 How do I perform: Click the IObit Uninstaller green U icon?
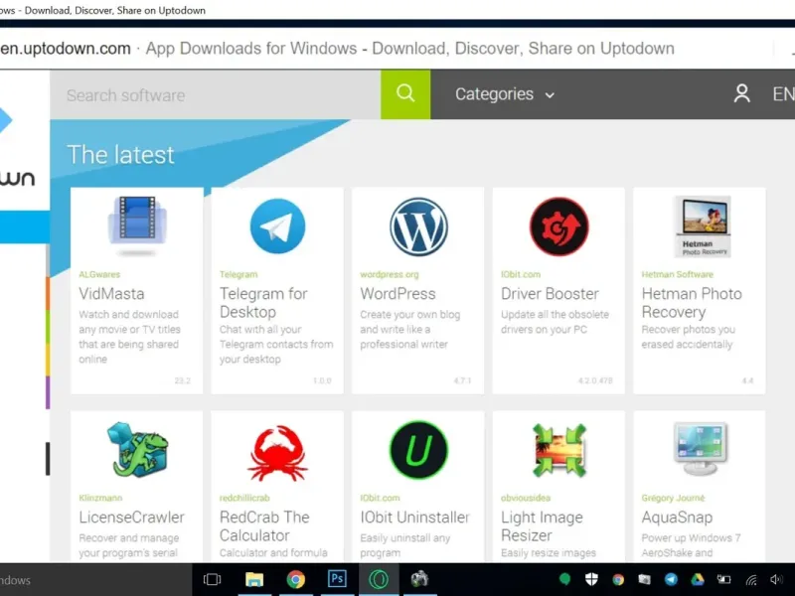[418, 450]
